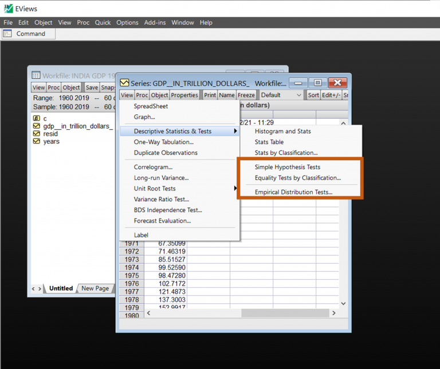Click Print button in Series toolbar

click(x=210, y=95)
